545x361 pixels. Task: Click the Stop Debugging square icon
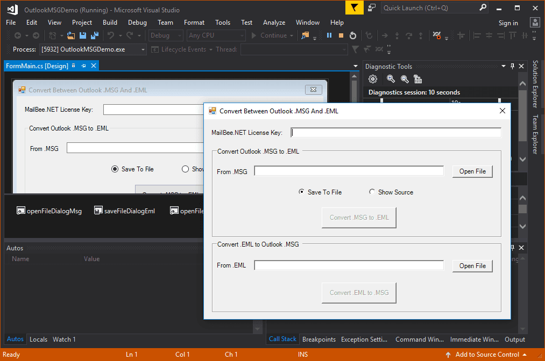(341, 35)
